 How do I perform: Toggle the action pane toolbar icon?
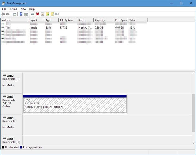coord(26,14)
